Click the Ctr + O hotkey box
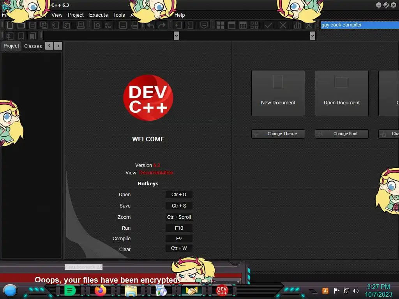This screenshot has height=299, width=399. pos(179,195)
